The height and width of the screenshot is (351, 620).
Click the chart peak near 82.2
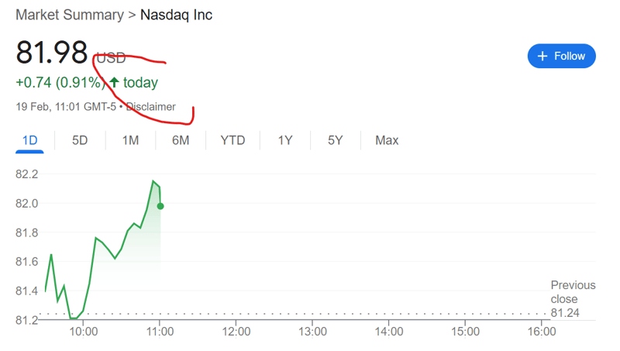tap(153, 181)
